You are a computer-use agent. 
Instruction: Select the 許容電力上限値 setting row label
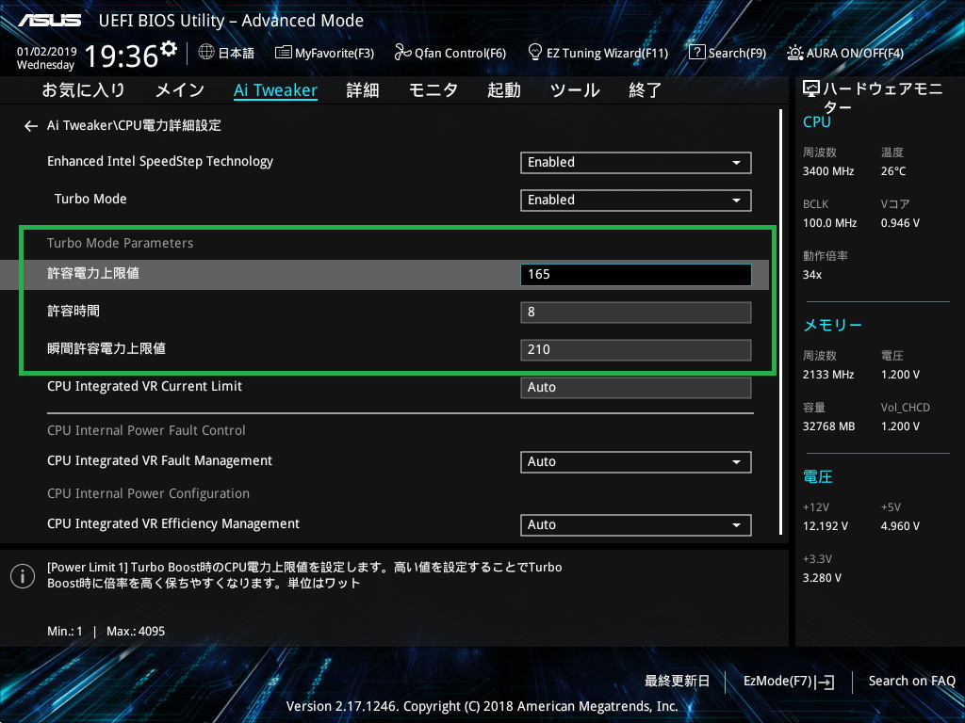click(x=93, y=274)
